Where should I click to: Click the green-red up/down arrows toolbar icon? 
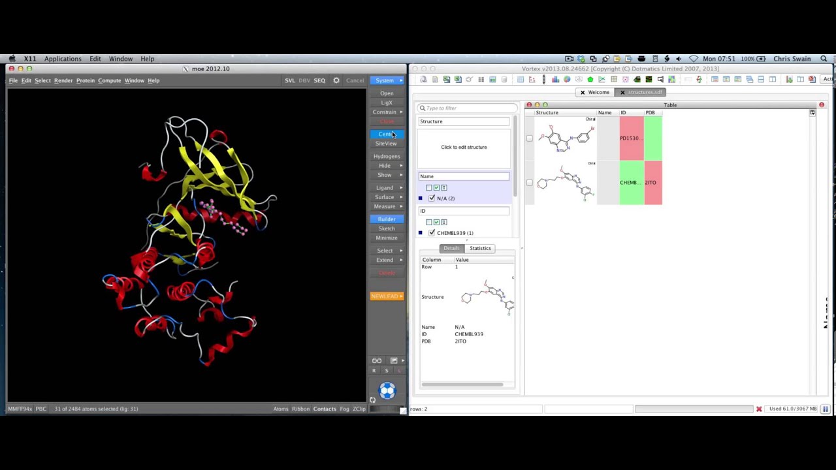coord(699,80)
